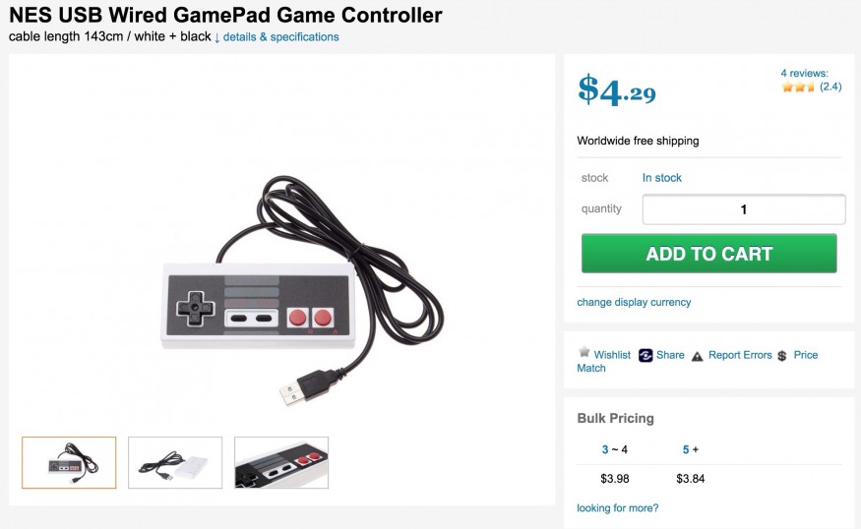Click the Report Errors link
The height and width of the screenshot is (529, 861).
(x=740, y=355)
